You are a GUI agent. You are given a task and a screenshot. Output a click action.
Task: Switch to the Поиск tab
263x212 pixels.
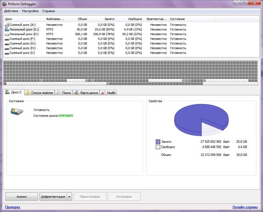click(x=64, y=93)
